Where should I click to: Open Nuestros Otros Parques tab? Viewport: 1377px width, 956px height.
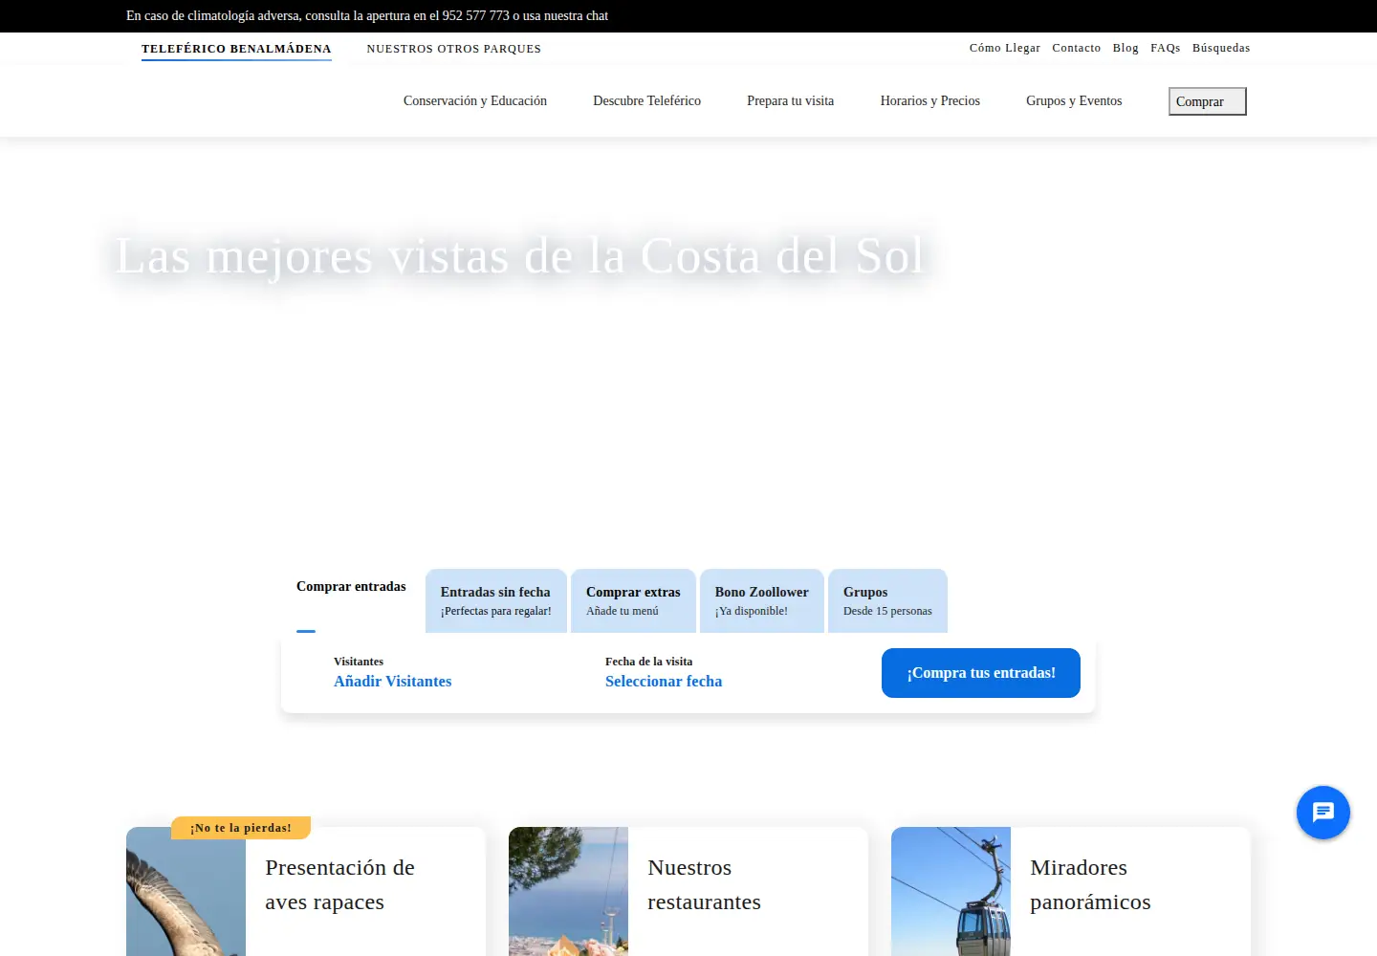454,49
